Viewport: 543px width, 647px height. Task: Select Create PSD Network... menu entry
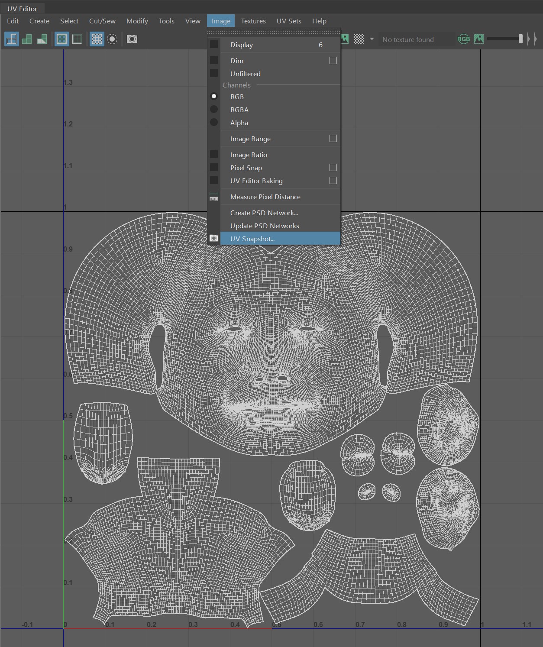coord(264,213)
